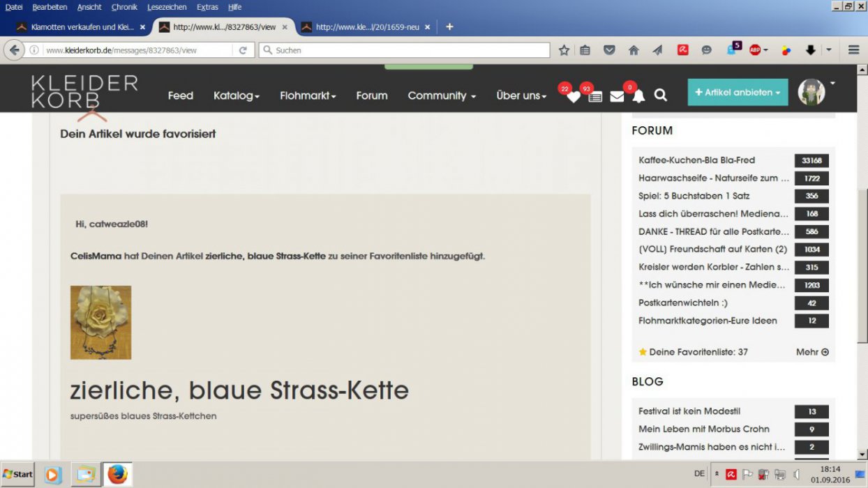The width and height of the screenshot is (868, 488).
Task: Open the Artikel anbieten dropdown button
Action: tap(738, 92)
